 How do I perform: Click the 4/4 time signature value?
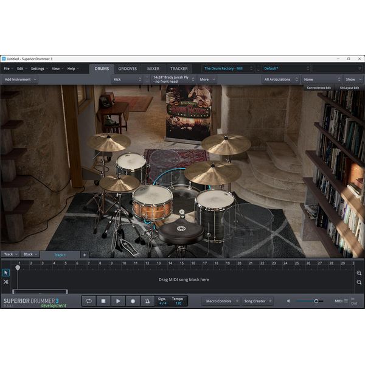(162, 304)
